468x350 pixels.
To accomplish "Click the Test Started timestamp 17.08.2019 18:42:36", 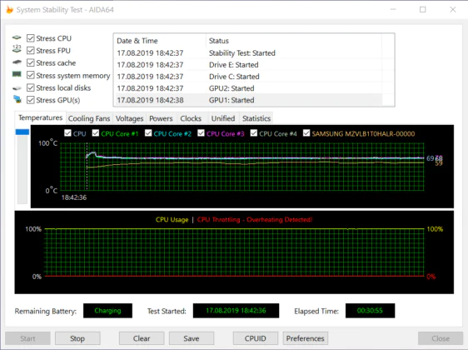I will (x=236, y=311).
